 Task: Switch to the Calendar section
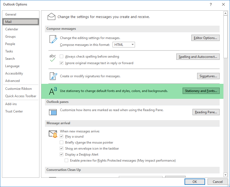pyautogui.click(x=12, y=29)
